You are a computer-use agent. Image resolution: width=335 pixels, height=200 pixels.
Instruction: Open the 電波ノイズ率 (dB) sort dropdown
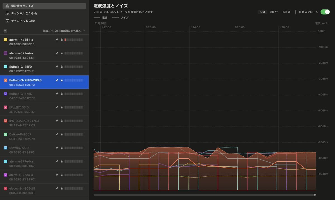(x=64, y=31)
